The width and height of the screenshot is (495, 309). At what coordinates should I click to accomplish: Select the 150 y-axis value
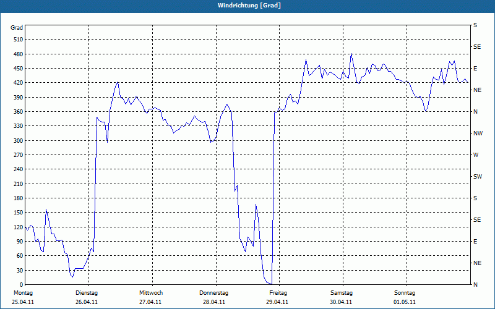19,213
